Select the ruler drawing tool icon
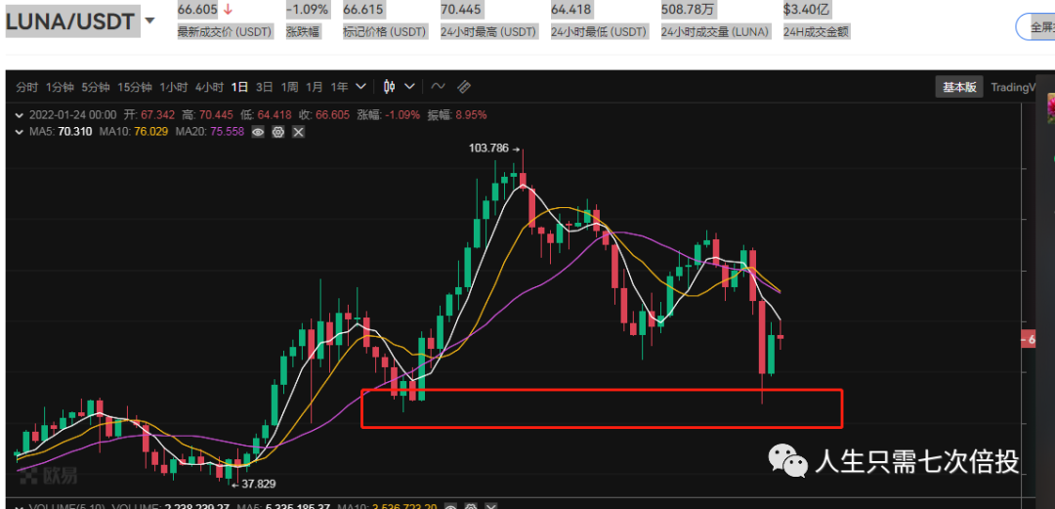Screen dimensions: 1055x509 [x=464, y=87]
